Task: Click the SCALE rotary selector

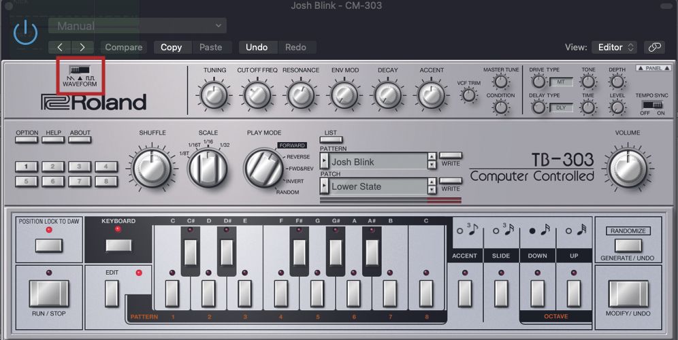Action: [x=208, y=169]
